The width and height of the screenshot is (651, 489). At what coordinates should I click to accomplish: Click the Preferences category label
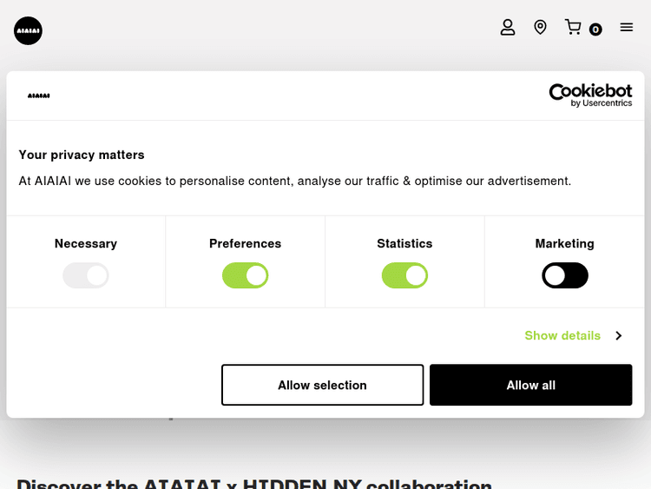pyautogui.click(x=246, y=243)
